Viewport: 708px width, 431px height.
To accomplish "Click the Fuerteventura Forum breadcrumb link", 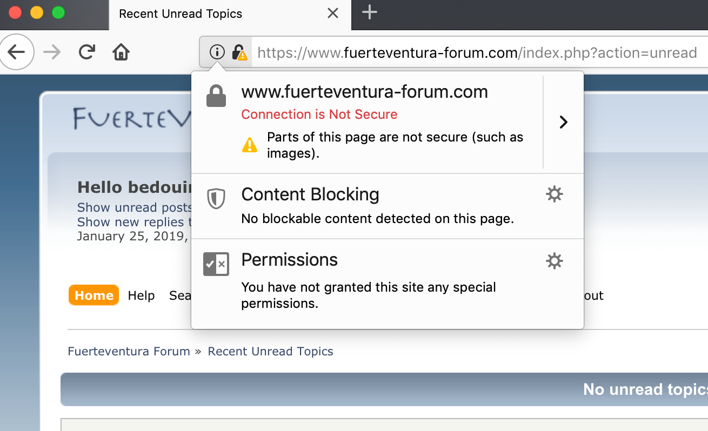I will click(129, 352).
